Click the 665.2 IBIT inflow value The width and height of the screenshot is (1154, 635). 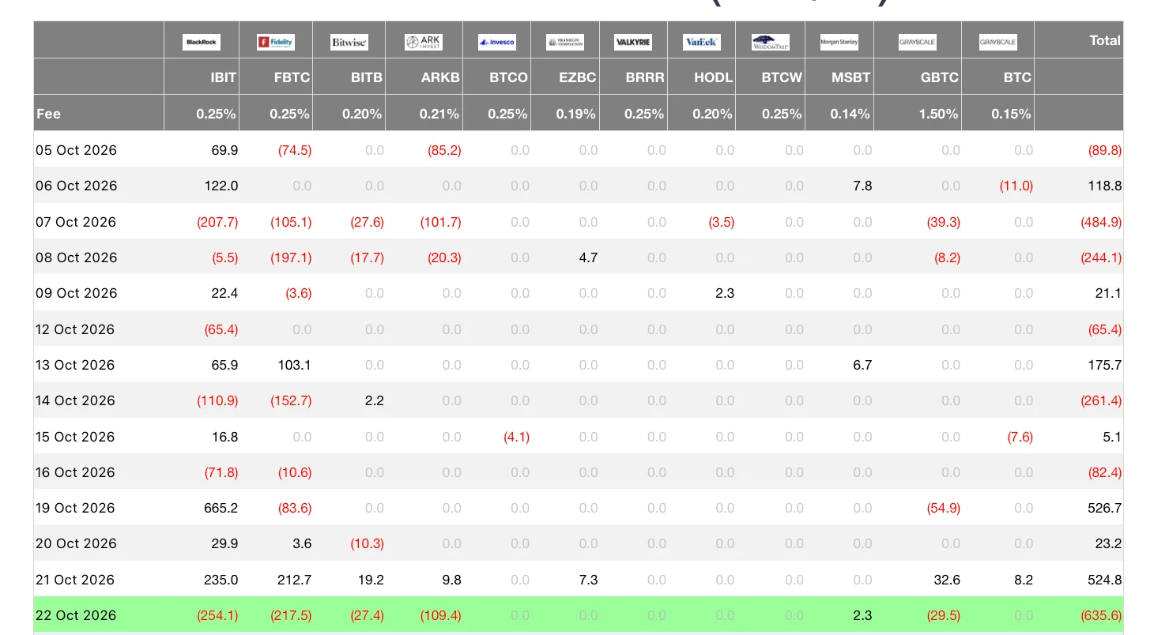[x=221, y=508]
